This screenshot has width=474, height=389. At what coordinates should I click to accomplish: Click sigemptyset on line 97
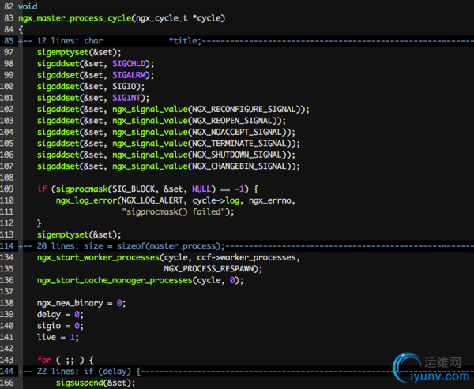(63, 53)
